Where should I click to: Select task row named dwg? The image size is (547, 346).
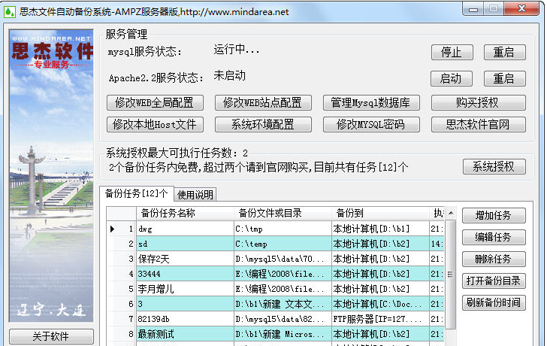click(185, 229)
